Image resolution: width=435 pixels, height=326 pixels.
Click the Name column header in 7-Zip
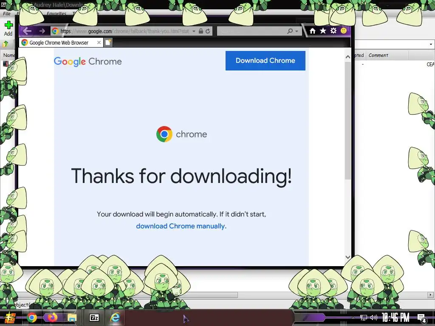[9, 55]
